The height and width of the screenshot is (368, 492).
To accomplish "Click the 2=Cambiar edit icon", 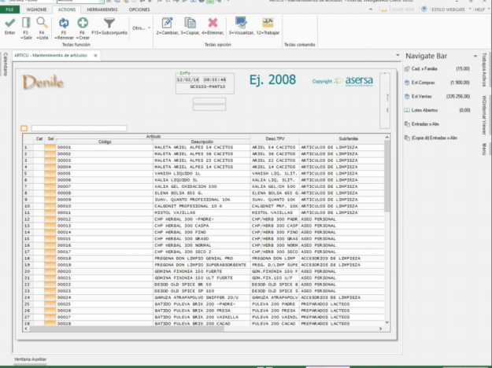I will tap(167, 23).
